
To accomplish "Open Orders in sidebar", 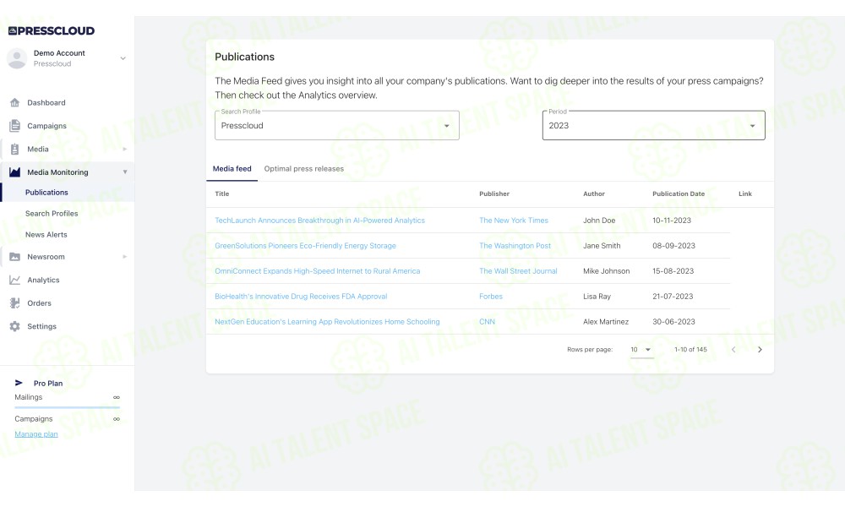I will pyautogui.click(x=40, y=303).
